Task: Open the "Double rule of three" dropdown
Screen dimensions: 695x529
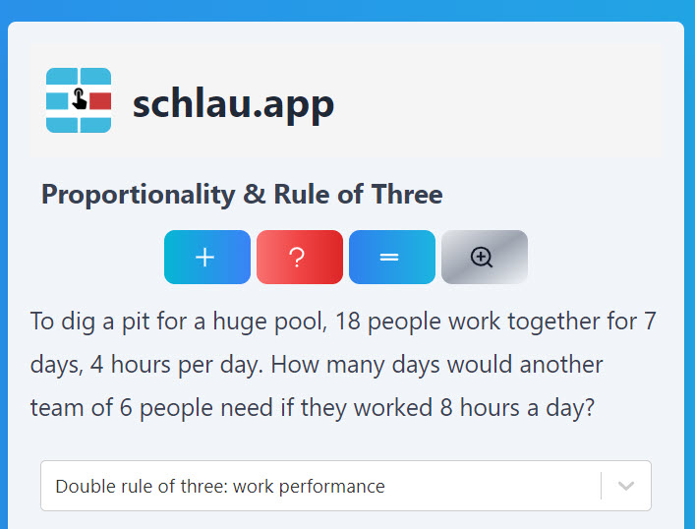Action: 346,486
